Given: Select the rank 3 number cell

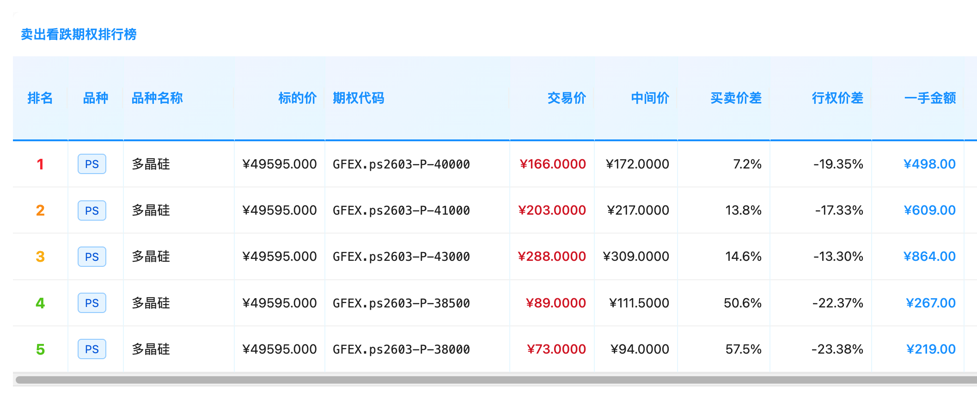Looking at the screenshot, I should click(x=40, y=257).
